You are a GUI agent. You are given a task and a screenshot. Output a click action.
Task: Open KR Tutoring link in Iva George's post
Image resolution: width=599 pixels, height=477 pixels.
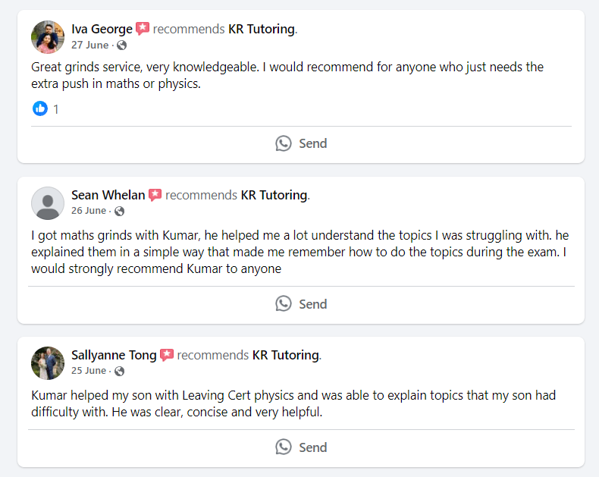(262, 29)
